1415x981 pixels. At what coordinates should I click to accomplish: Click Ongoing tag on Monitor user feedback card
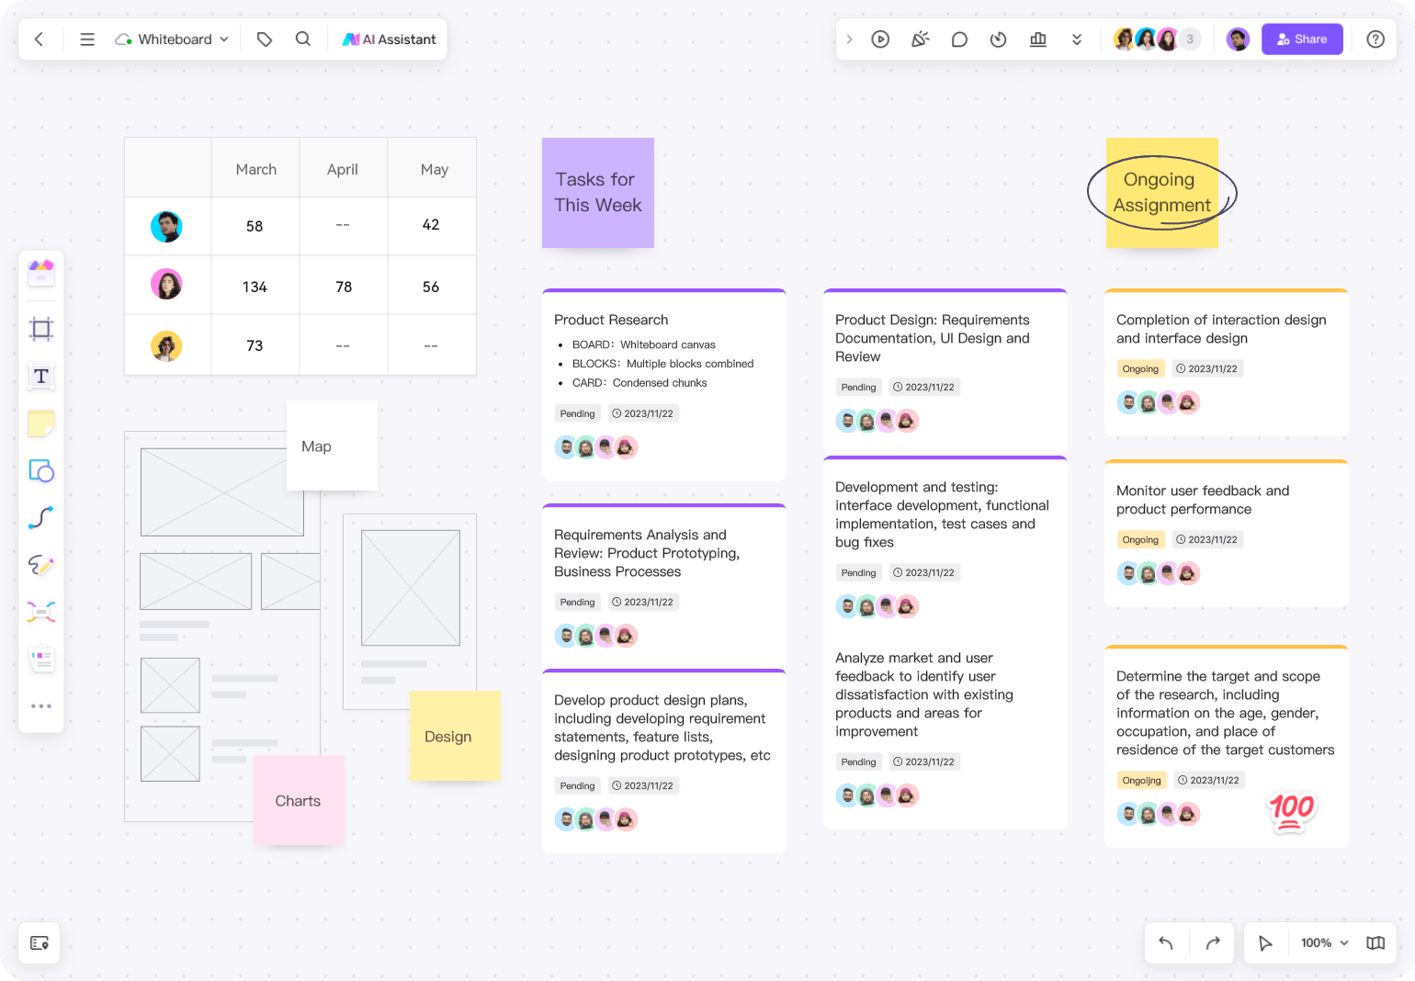(1140, 540)
